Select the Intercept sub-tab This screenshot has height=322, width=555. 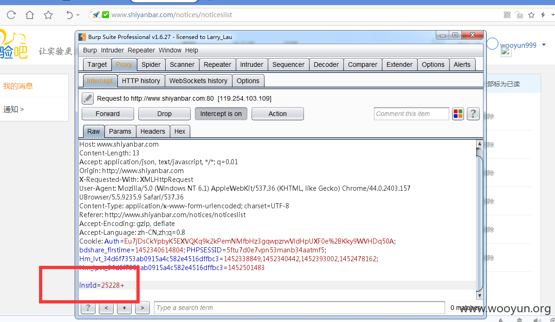pos(100,81)
